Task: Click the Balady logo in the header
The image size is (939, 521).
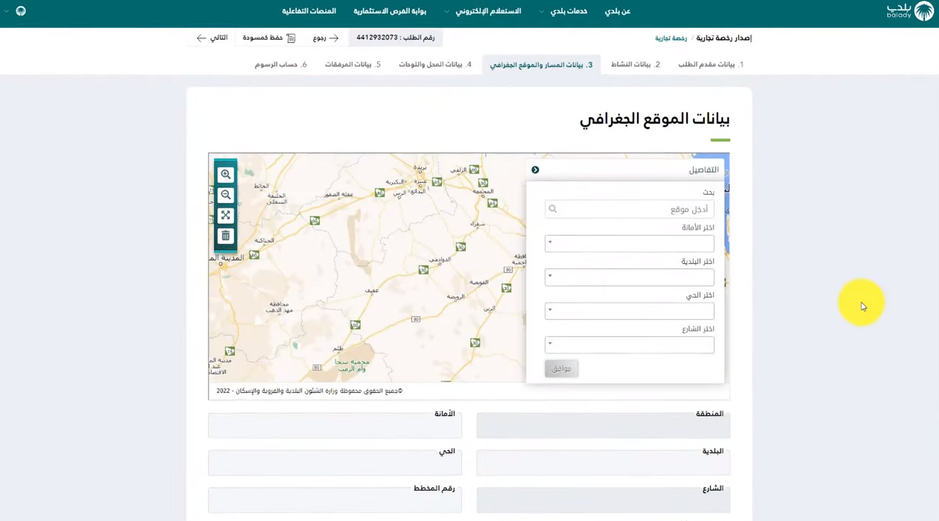Action: click(x=910, y=11)
